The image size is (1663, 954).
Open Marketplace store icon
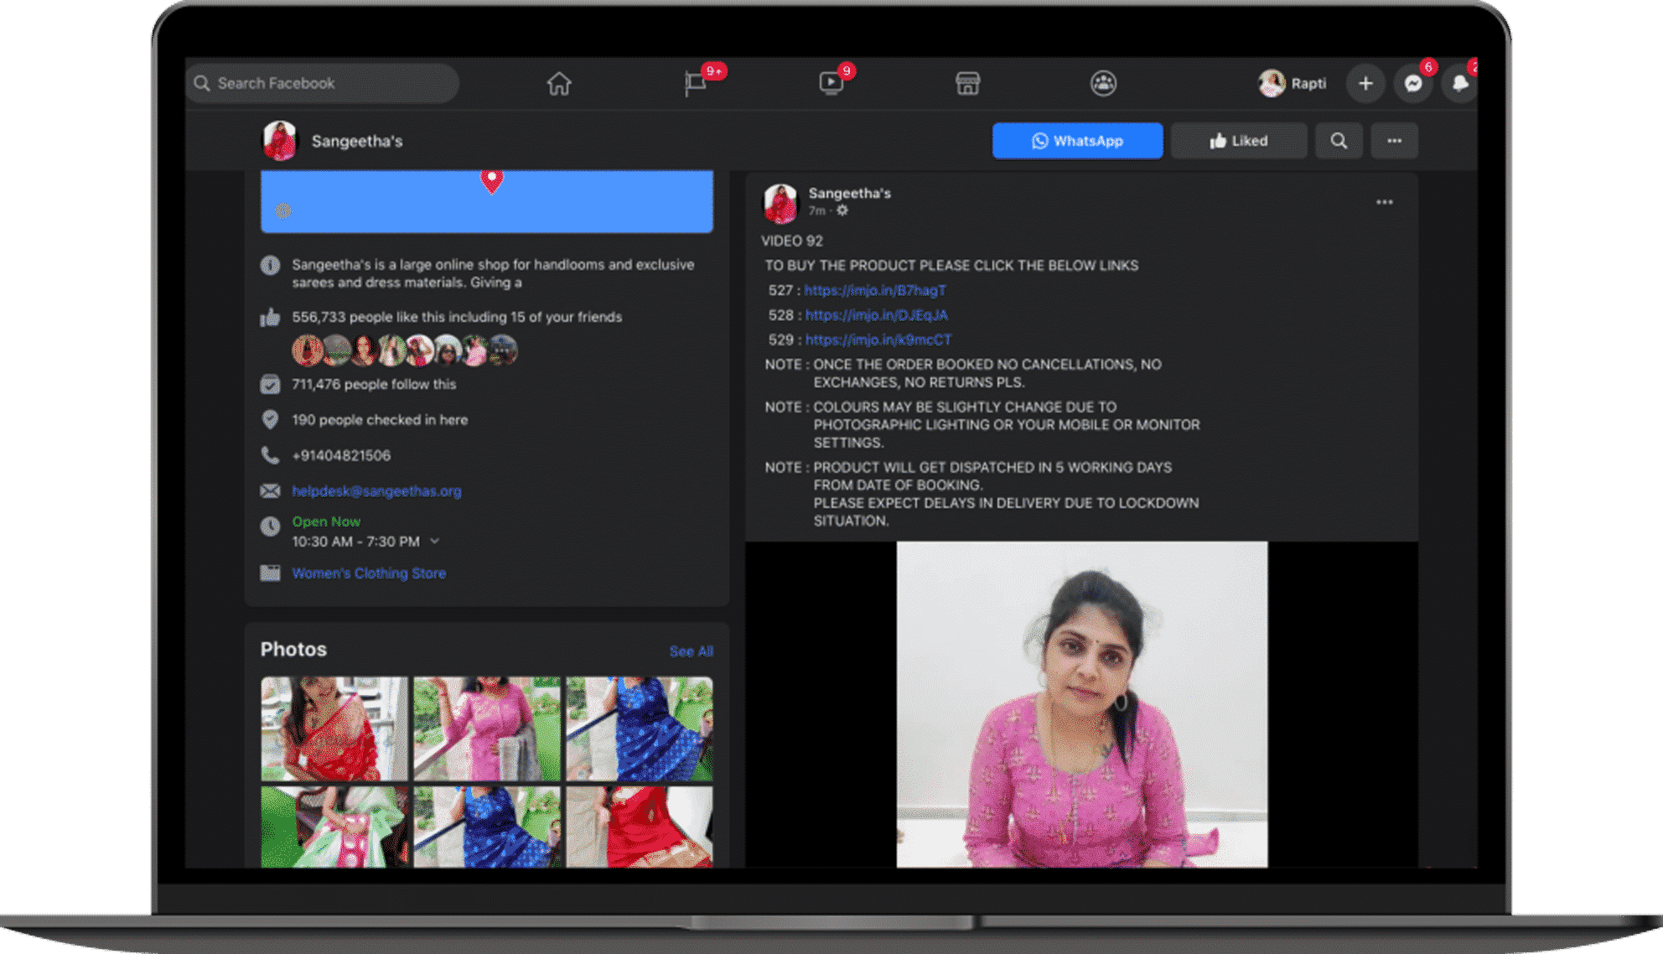tap(967, 84)
